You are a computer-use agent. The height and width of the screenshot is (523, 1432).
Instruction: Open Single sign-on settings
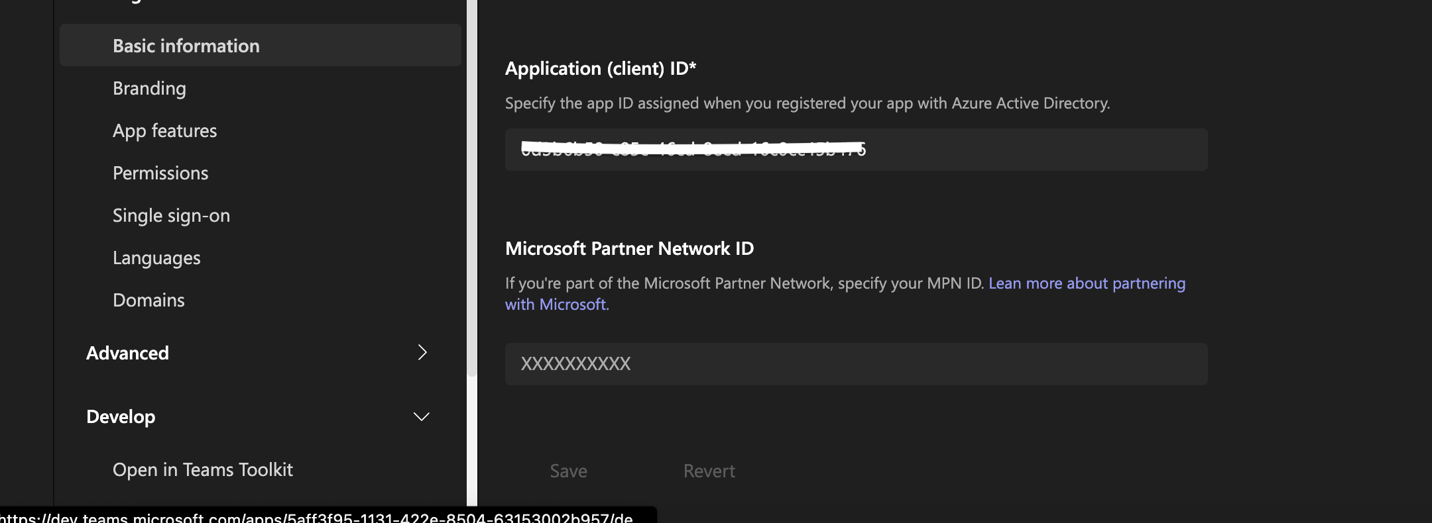coord(171,215)
